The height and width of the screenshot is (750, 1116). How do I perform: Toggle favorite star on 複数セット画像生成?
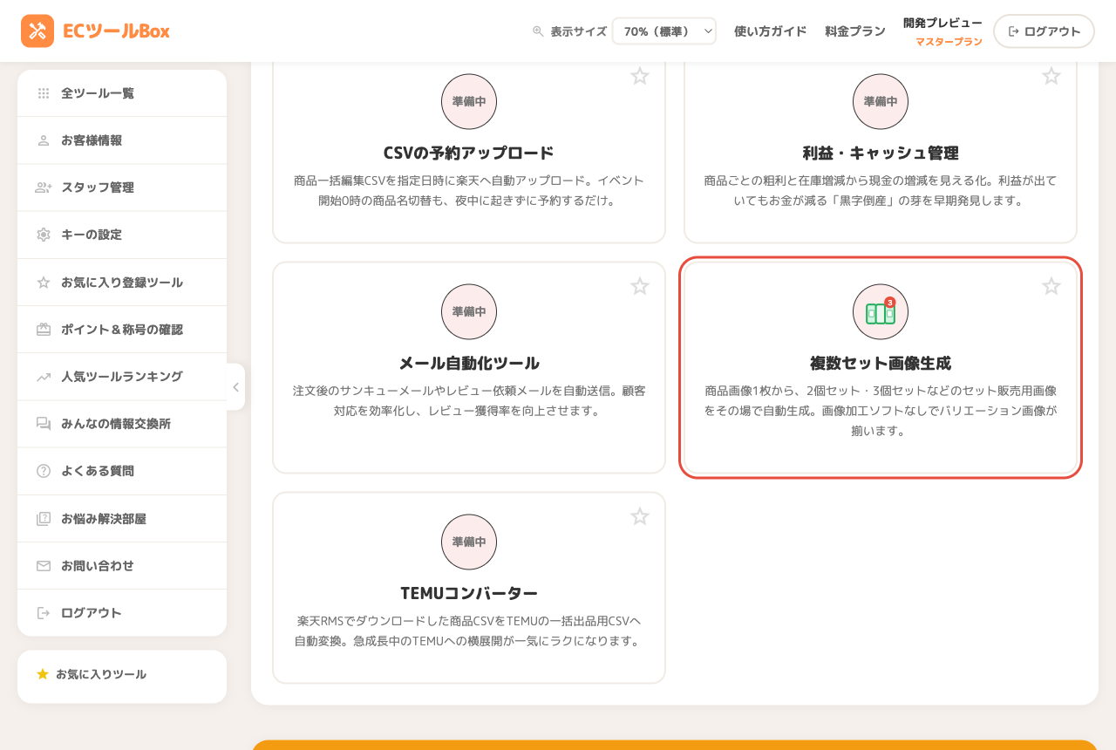tap(1051, 286)
